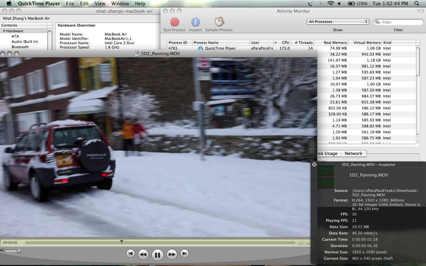Collapse the Hardware tree in System Profiler
The width and height of the screenshot is (426, 266).
[x=4, y=31]
